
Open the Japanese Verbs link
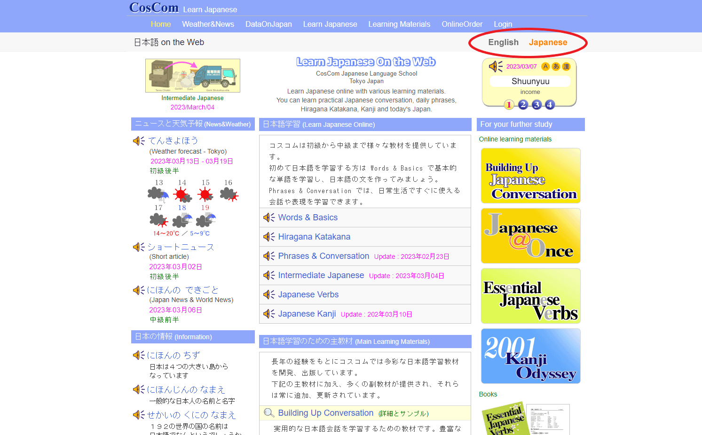(308, 295)
